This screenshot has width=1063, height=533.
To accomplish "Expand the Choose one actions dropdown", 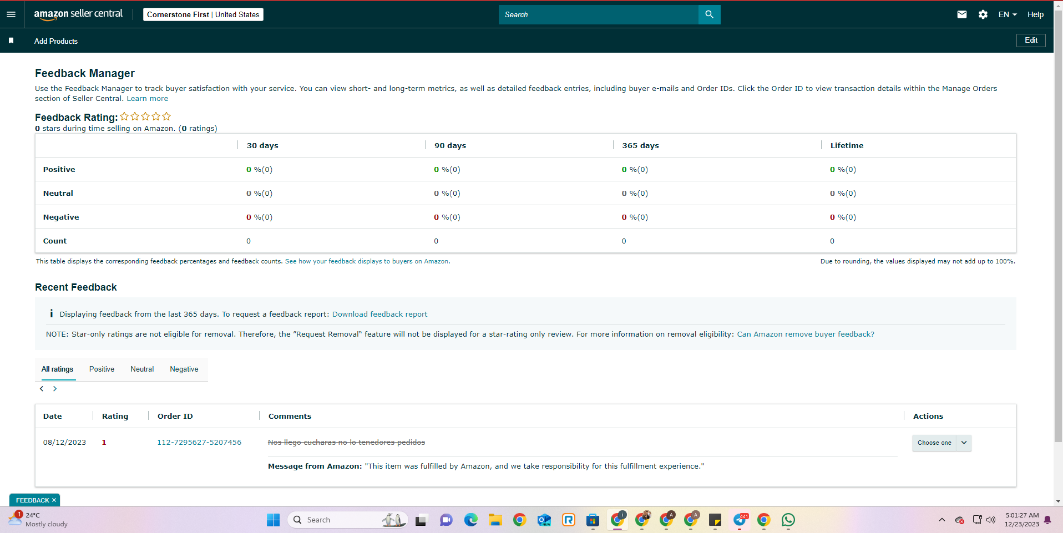I will point(942,443).
